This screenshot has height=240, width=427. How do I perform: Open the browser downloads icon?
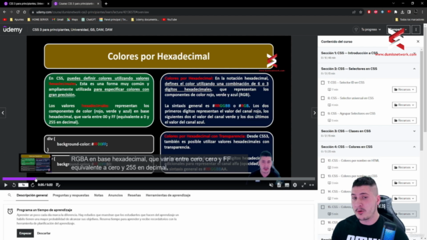coord(402,12)
